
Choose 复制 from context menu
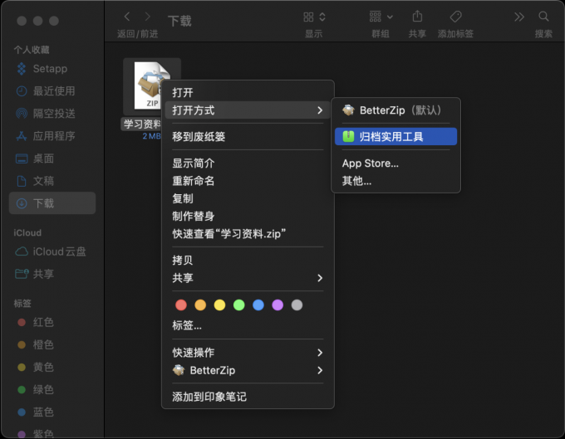(248, 198)
